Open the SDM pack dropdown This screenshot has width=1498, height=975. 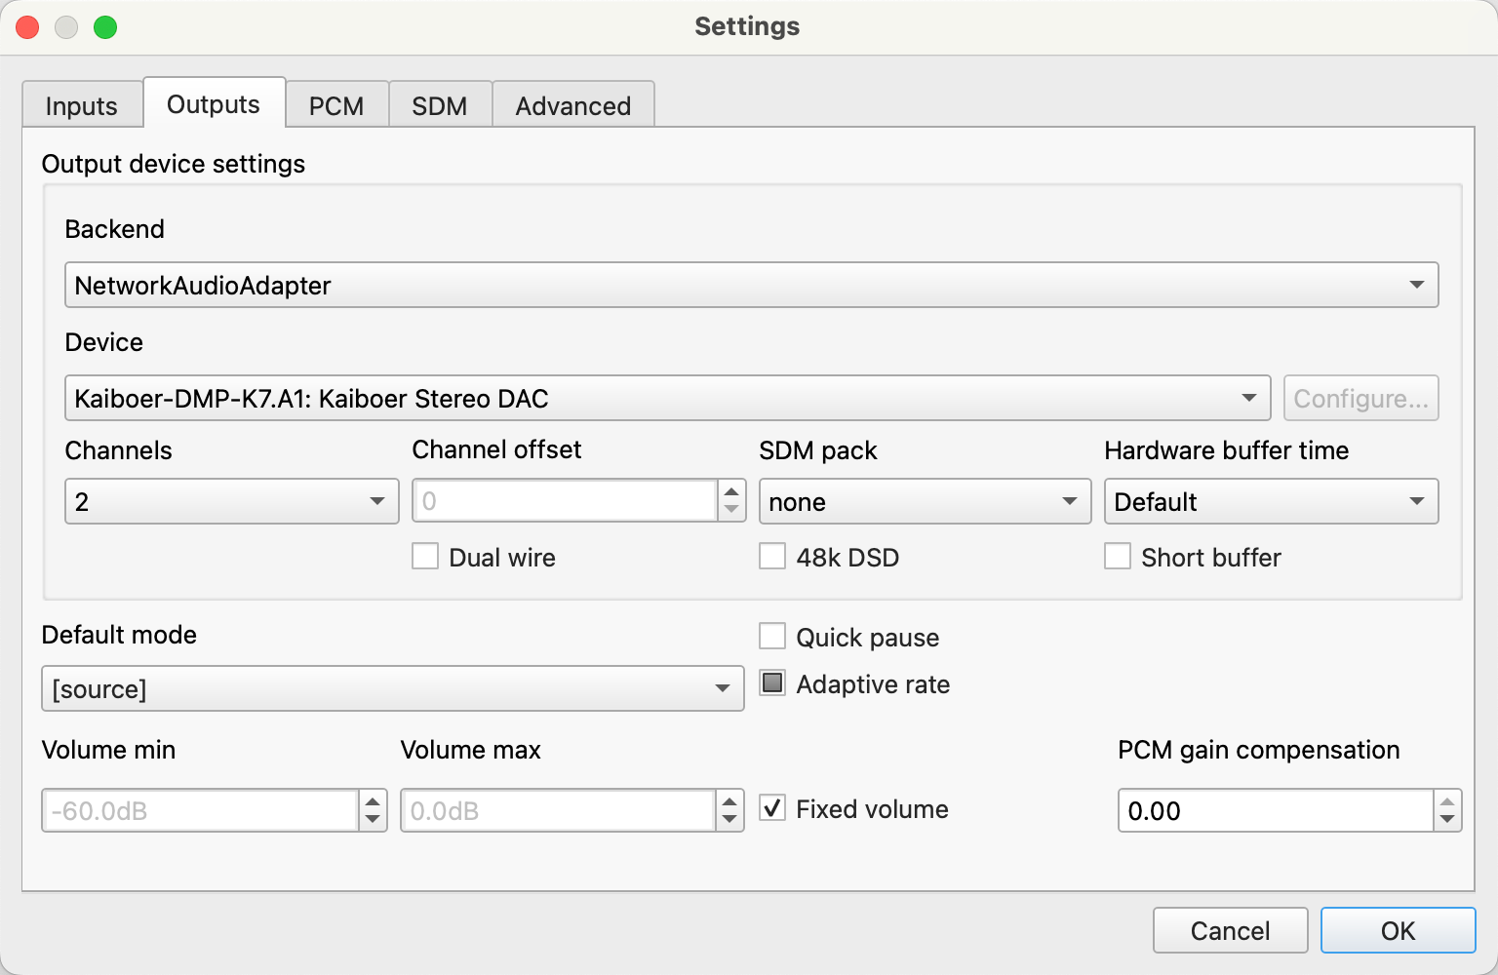[926, 501]
